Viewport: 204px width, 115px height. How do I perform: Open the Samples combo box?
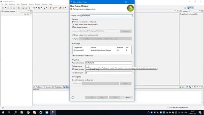pyautogui.click(x=106, y=39)
